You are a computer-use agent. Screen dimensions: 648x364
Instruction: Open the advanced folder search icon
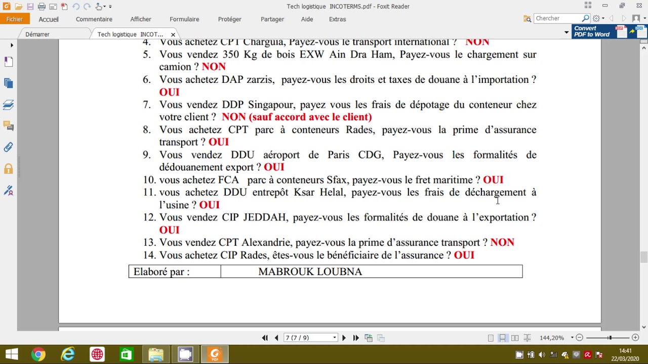pyautogui.click(x=528, y=19)
